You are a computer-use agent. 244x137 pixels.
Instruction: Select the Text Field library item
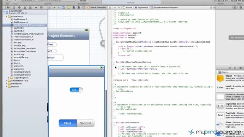[230, 115]
